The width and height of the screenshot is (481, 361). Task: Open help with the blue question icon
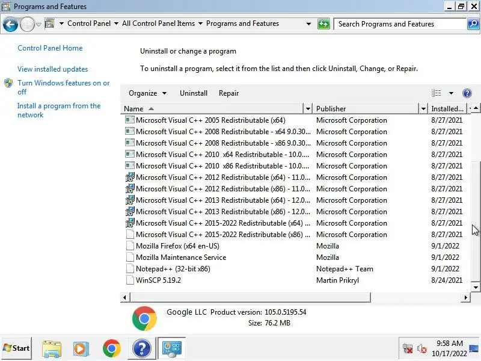coord(467,93)
